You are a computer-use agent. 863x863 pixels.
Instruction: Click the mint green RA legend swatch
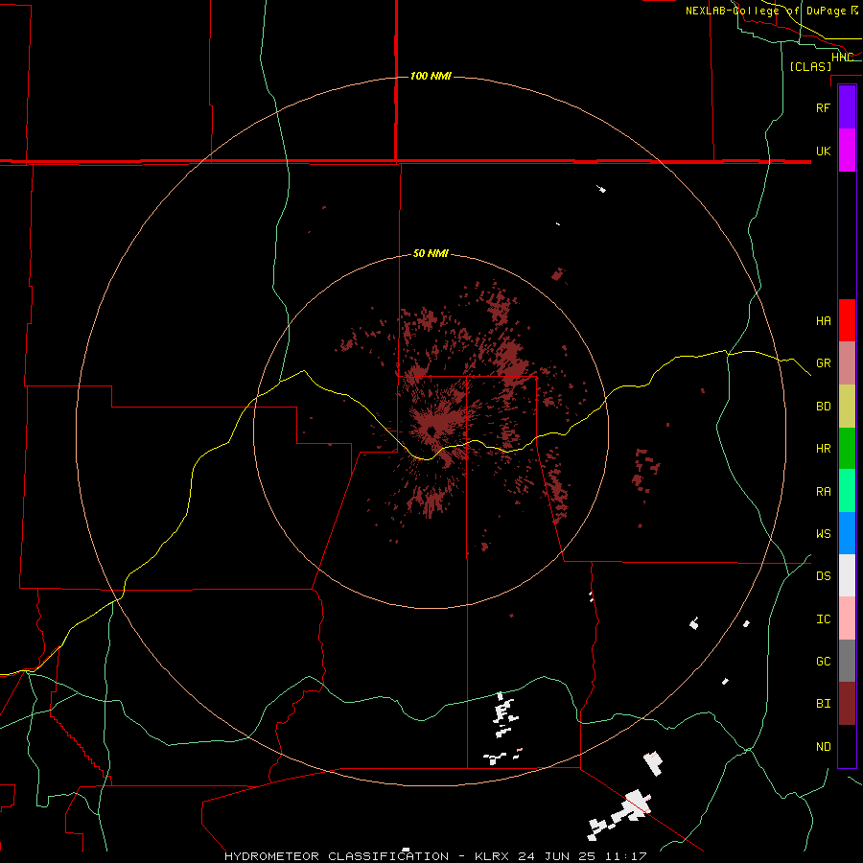tap(847, 491)
